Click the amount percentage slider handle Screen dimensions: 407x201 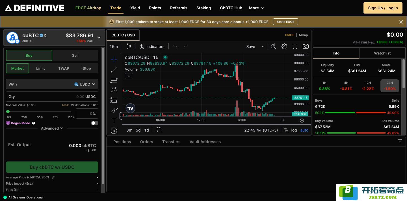(8, 112)
